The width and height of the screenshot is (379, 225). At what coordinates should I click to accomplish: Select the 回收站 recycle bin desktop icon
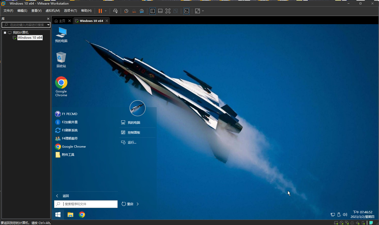pos(61,60)
